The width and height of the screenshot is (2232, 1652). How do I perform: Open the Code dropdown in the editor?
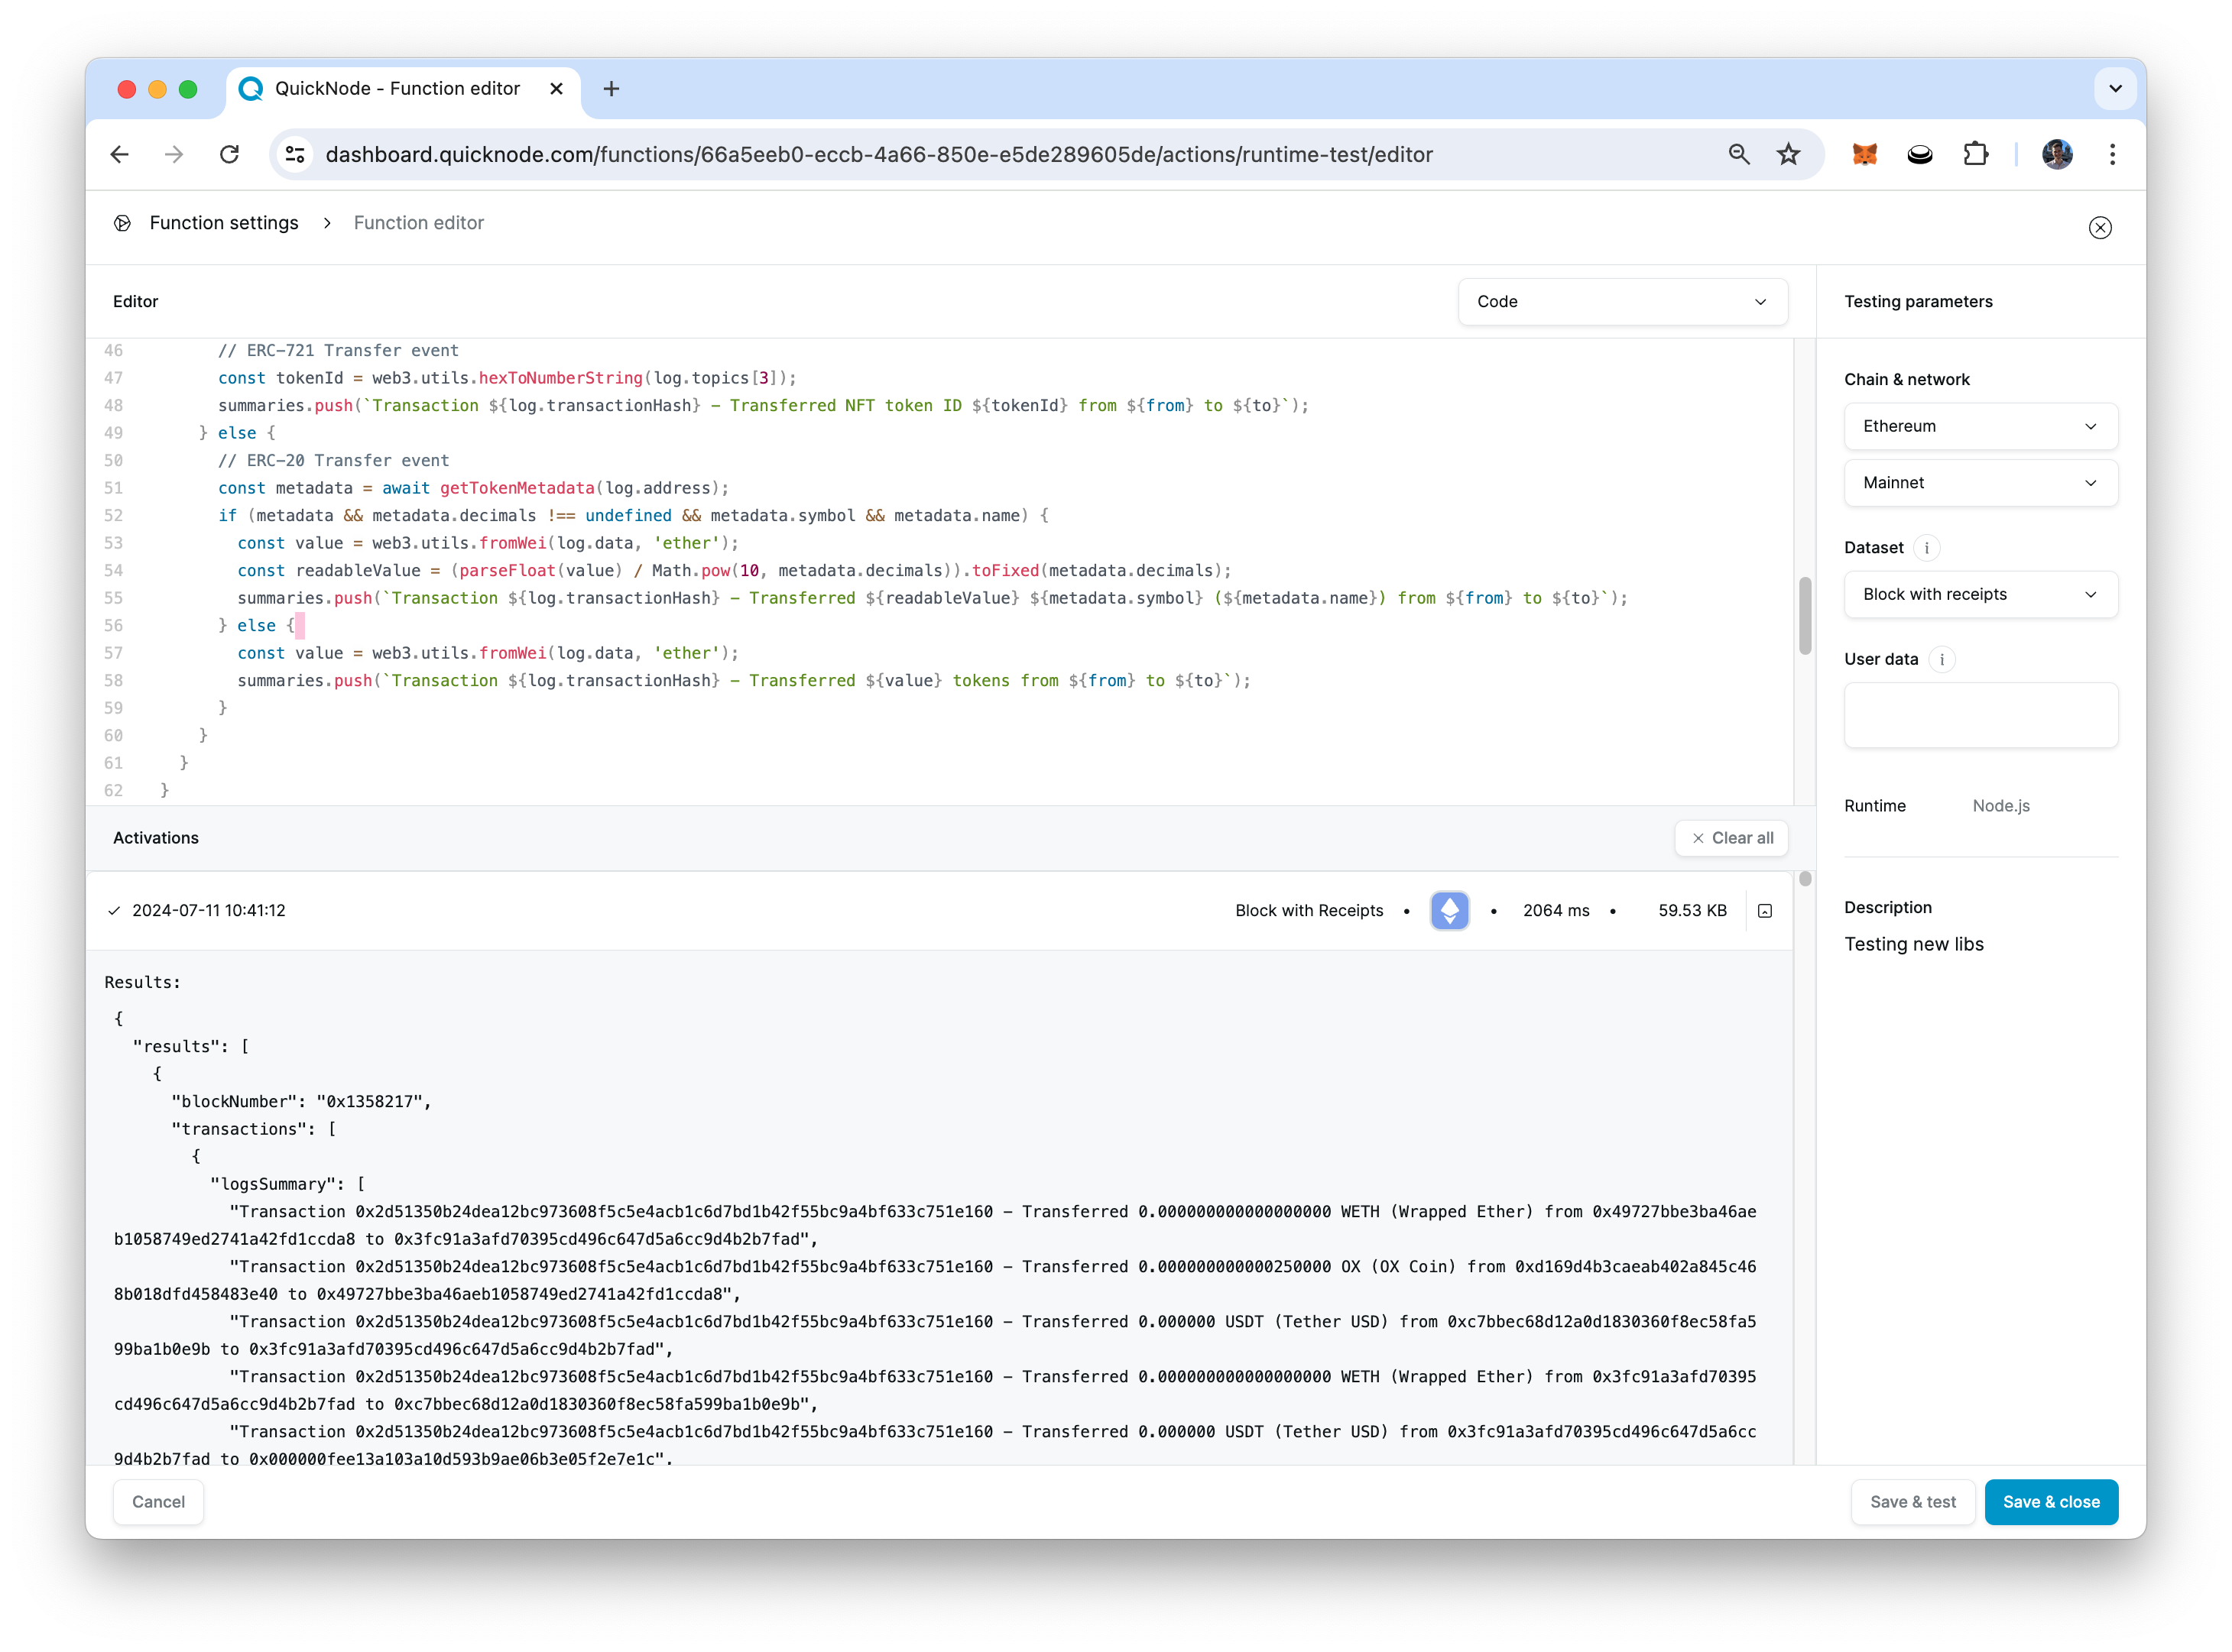coord(1622,302)
